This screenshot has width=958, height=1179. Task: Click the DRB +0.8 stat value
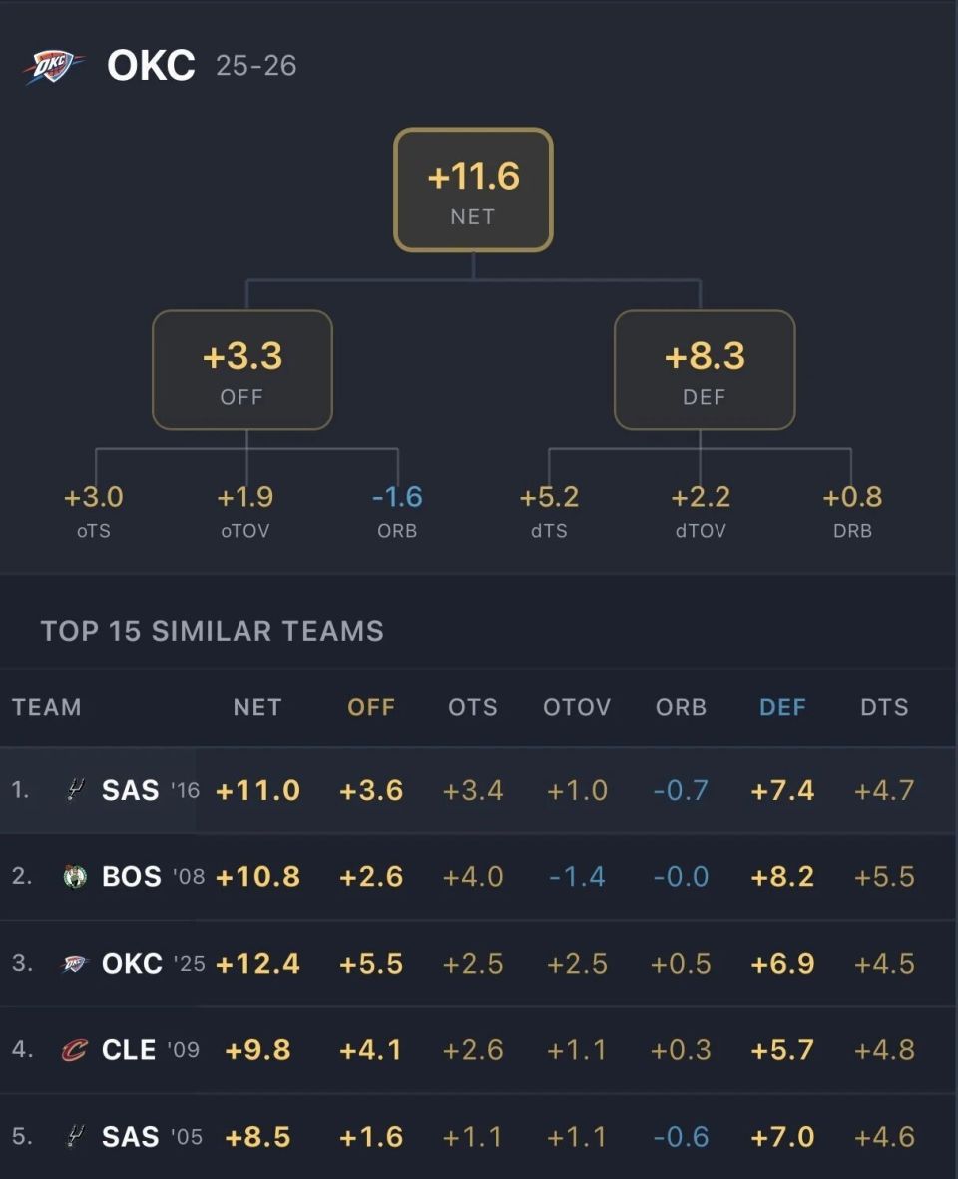pos(852,497)
